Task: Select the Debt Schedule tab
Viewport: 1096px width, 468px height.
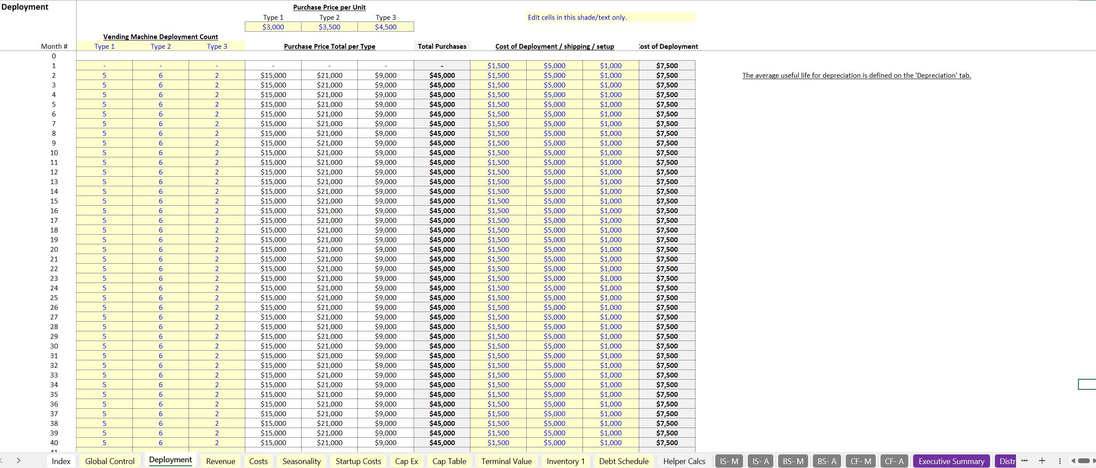Action: (624, 461)
